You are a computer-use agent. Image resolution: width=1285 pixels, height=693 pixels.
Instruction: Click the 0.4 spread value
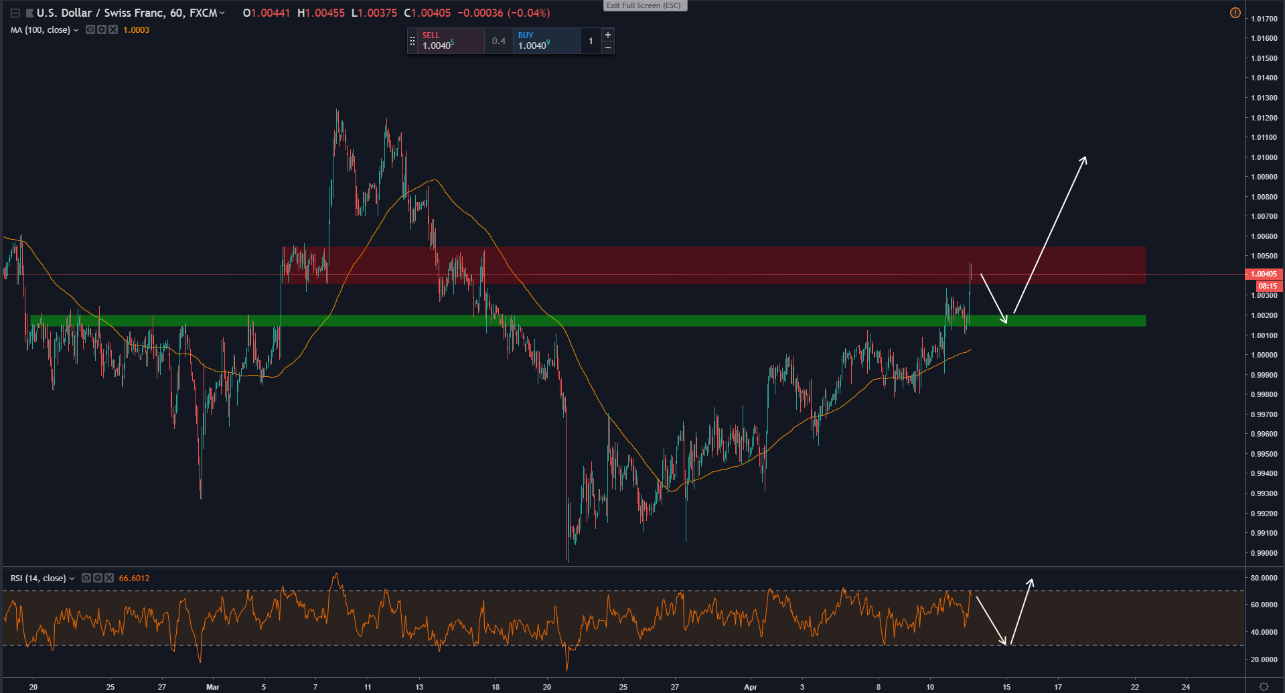point(499,41)
